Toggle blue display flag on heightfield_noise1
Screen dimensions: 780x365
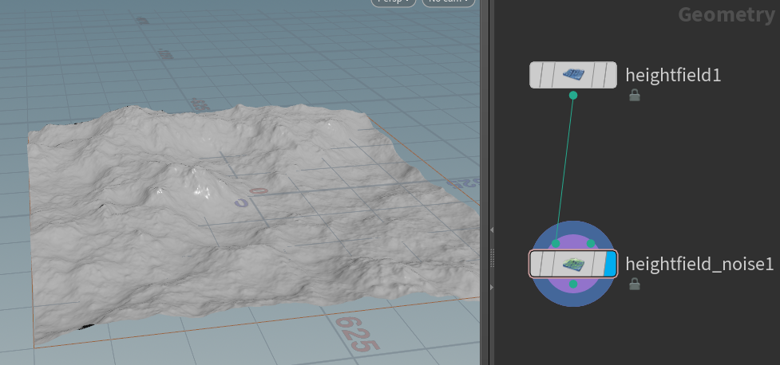pos(611,265)
